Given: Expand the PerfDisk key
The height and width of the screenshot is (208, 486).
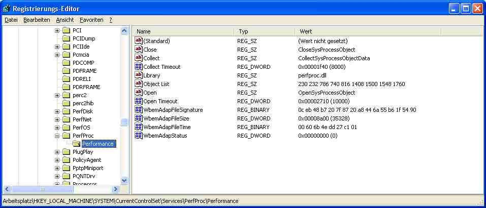Looking at the screenshot, I should point(57,111).
